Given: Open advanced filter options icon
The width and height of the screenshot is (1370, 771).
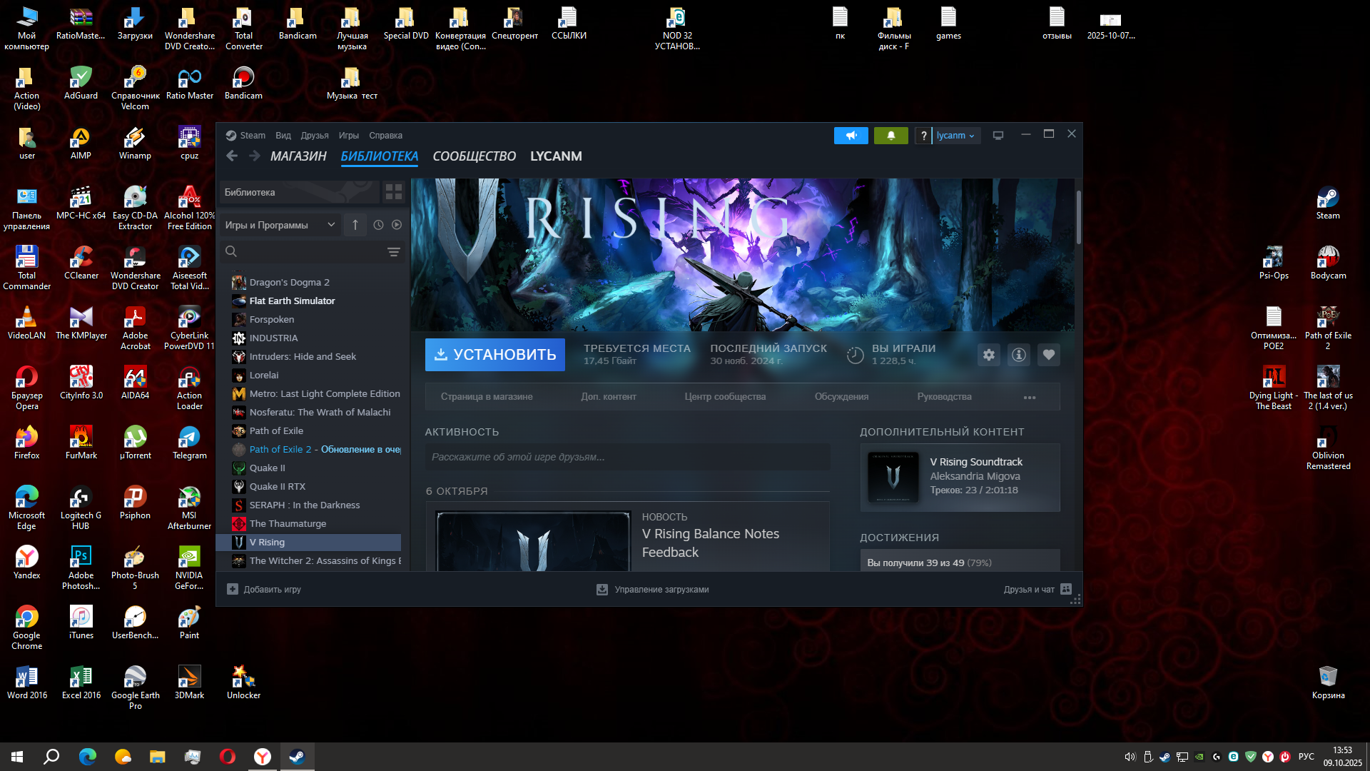Looking at the screenshot, I should click(393, 252).
